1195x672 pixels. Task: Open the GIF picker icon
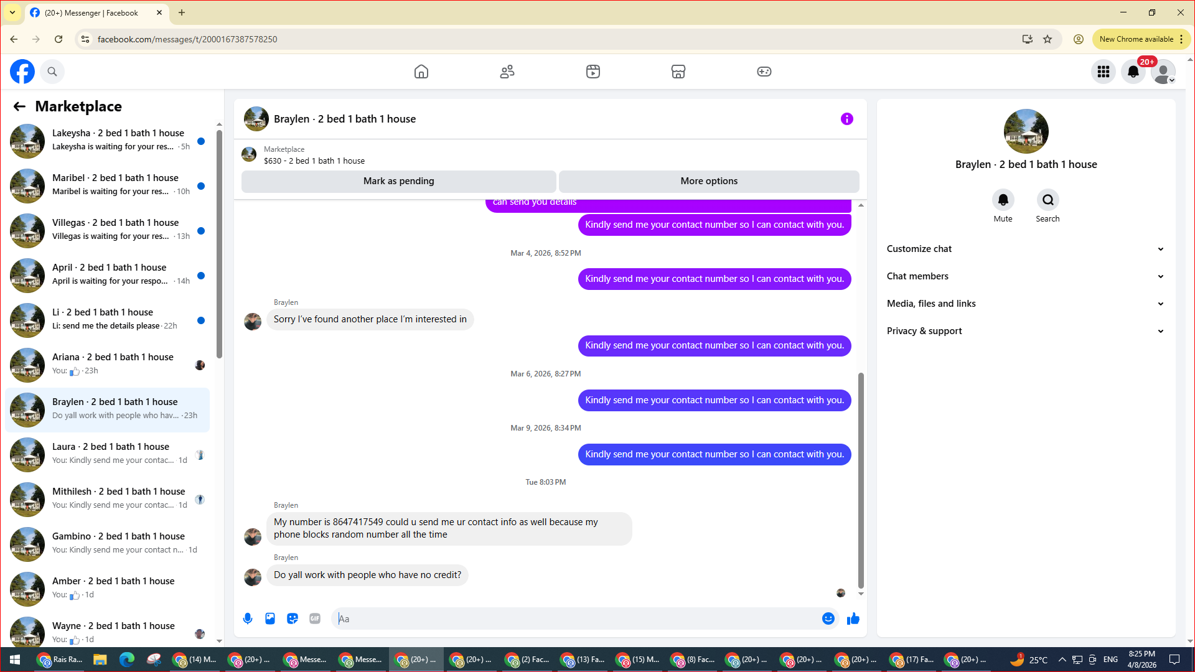[315, 618]
